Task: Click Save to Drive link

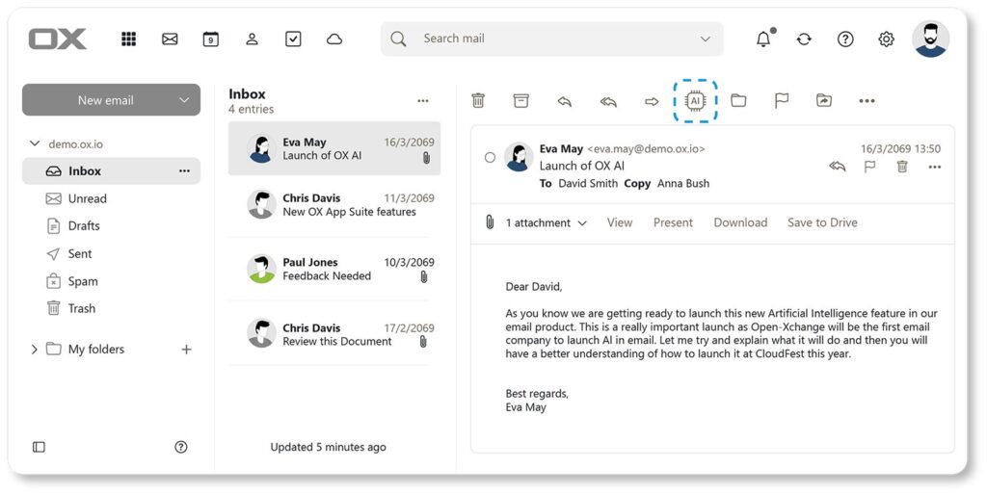Action: coord(822,222)
